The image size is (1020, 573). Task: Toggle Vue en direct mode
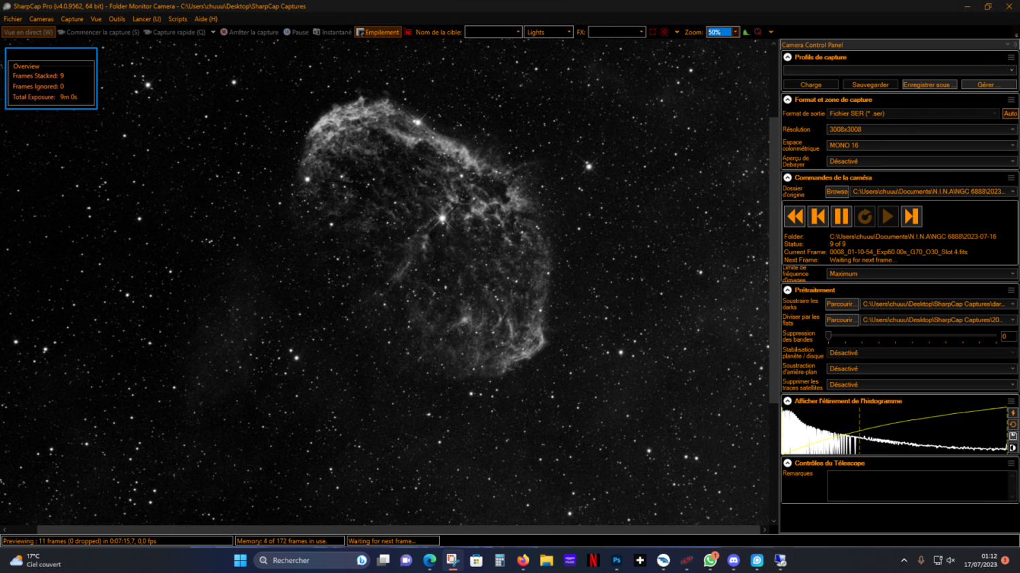coord(29,32)
